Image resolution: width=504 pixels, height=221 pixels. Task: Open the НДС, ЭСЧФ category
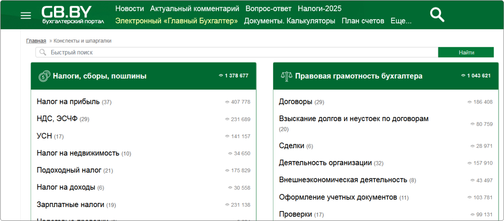click(x=57, y=119)
